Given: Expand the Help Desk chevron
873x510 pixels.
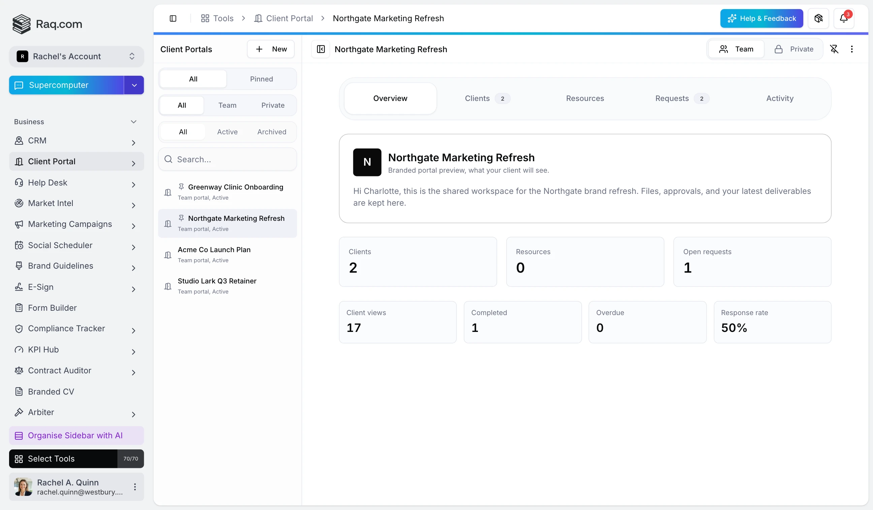Looking at the screenshot, I should click(x=133, y=184).
